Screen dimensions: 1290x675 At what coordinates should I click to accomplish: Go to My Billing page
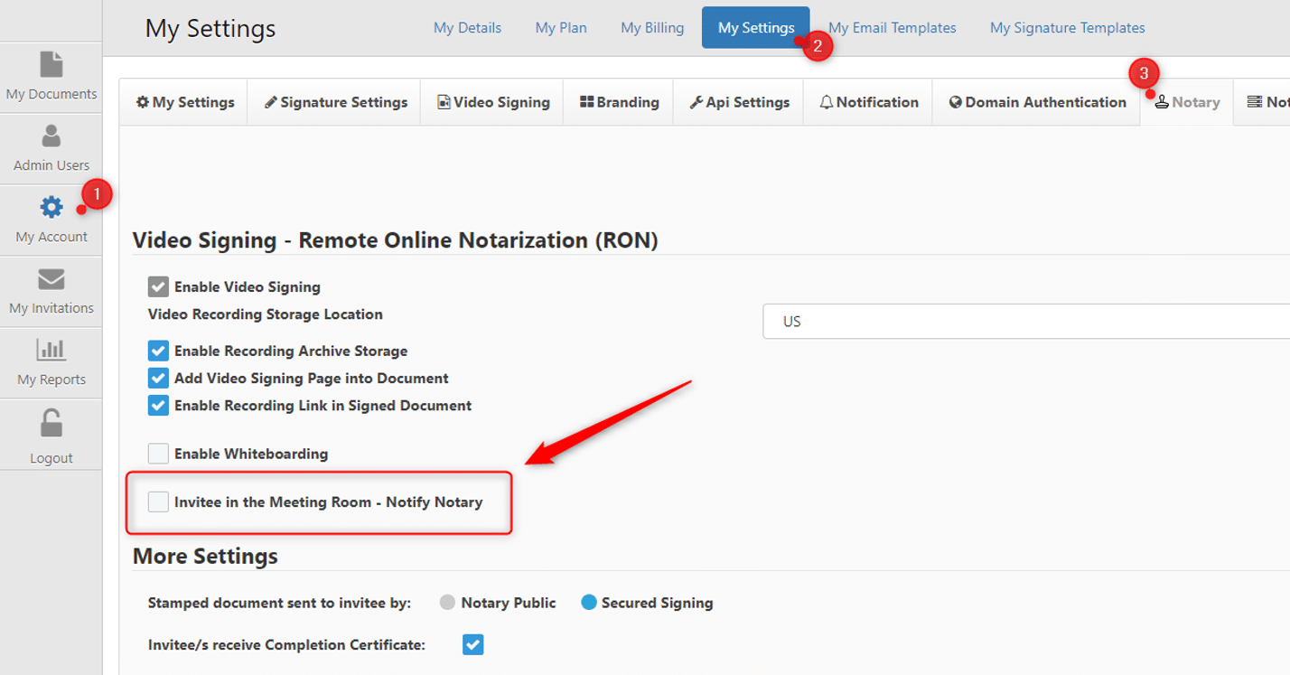[x=651, y=28]
